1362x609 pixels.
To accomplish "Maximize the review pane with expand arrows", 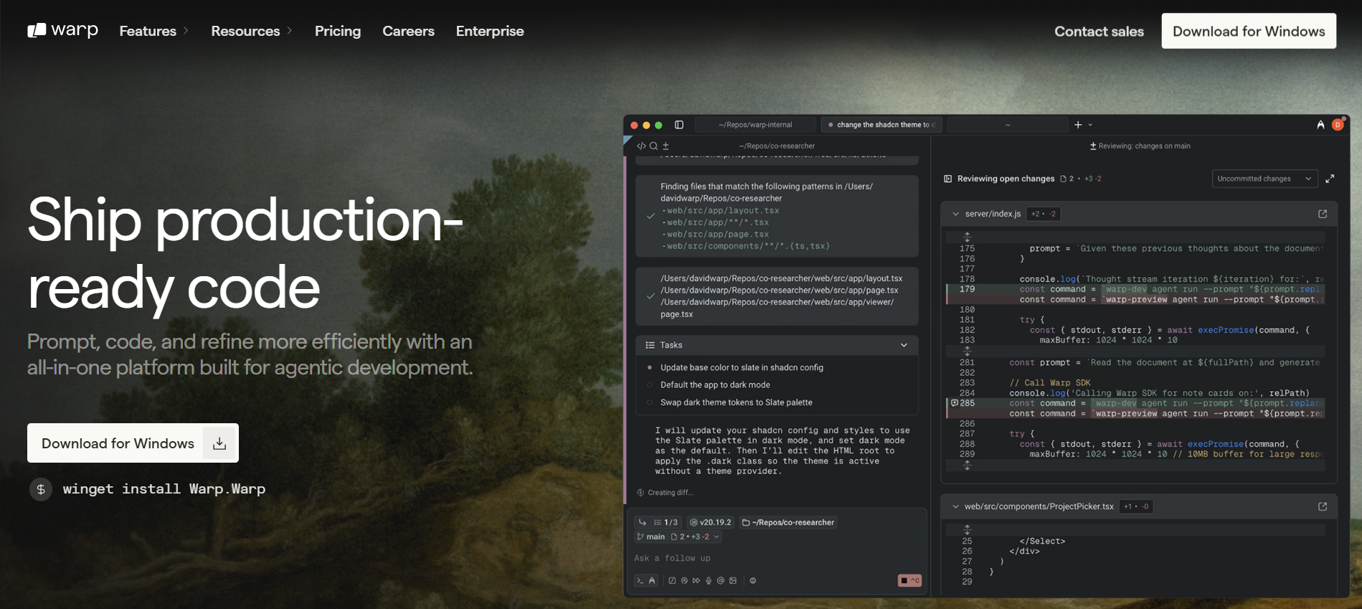I will (x=1330, y=179).
